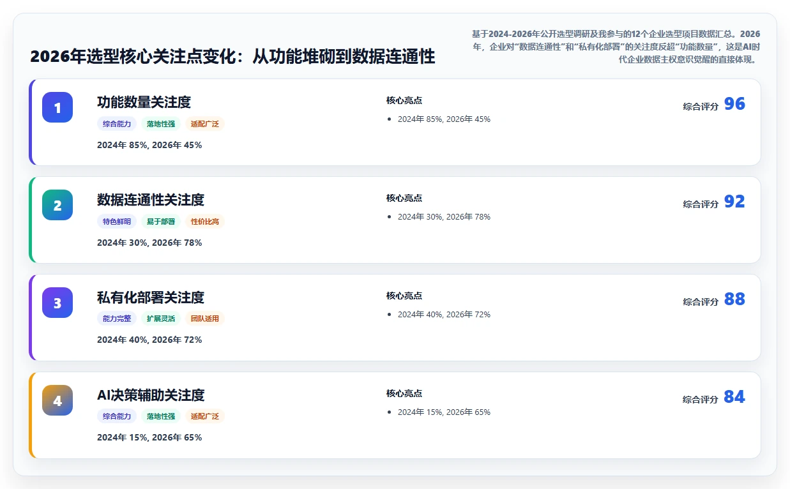Click 核心亮点 heading in the AI决策辅助关注度 card

404,393
